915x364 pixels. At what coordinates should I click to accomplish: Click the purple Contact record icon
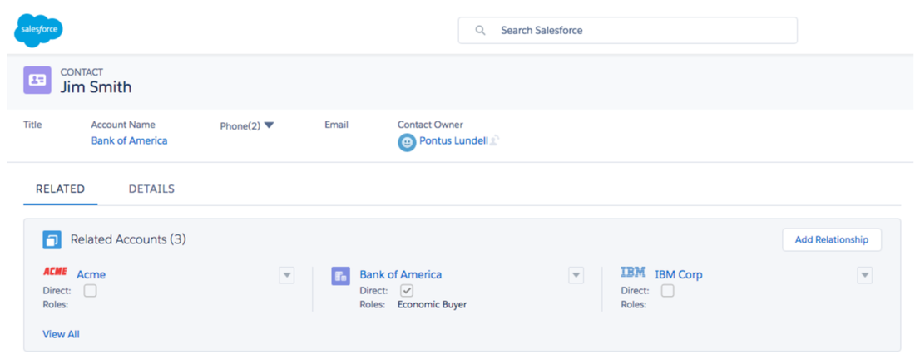click(37, 80)
